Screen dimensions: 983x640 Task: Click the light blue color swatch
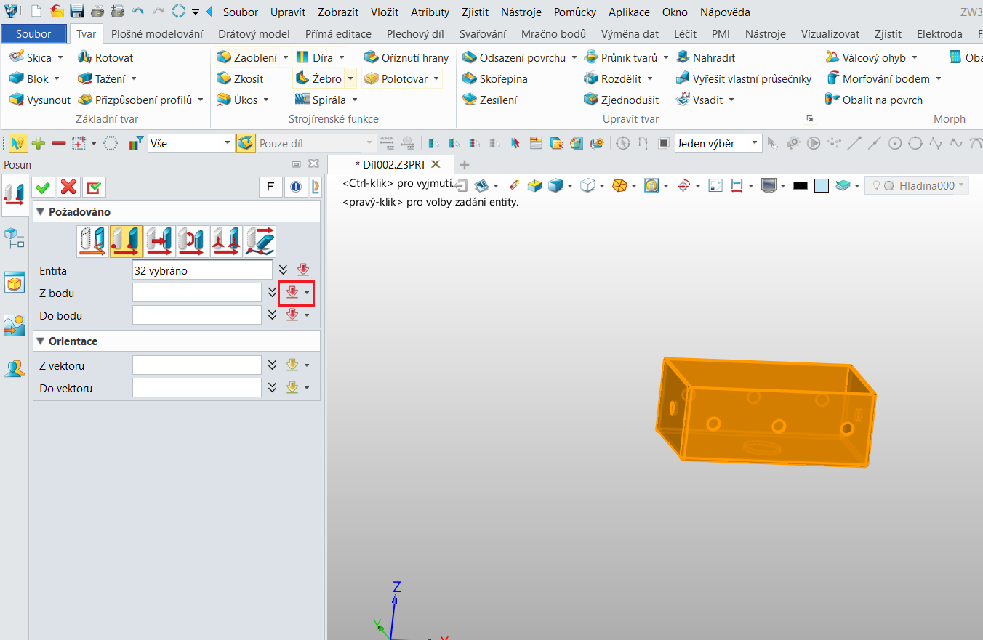pos(822,186)
